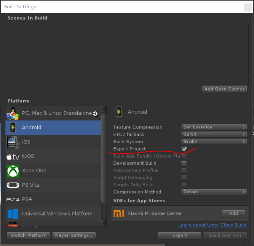Click the Android phone icon in platform list
Viewport: 254px width, 246px height.
[x=13, y=127]
